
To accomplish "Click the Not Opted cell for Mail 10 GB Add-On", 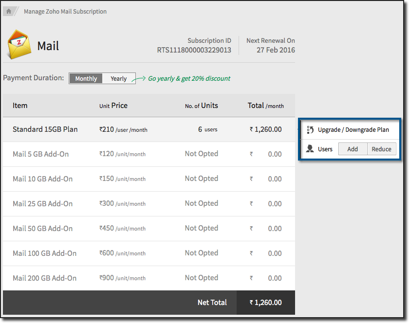I will 201,179.
